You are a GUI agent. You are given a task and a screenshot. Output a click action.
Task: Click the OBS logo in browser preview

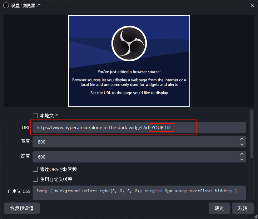point(129,44)
